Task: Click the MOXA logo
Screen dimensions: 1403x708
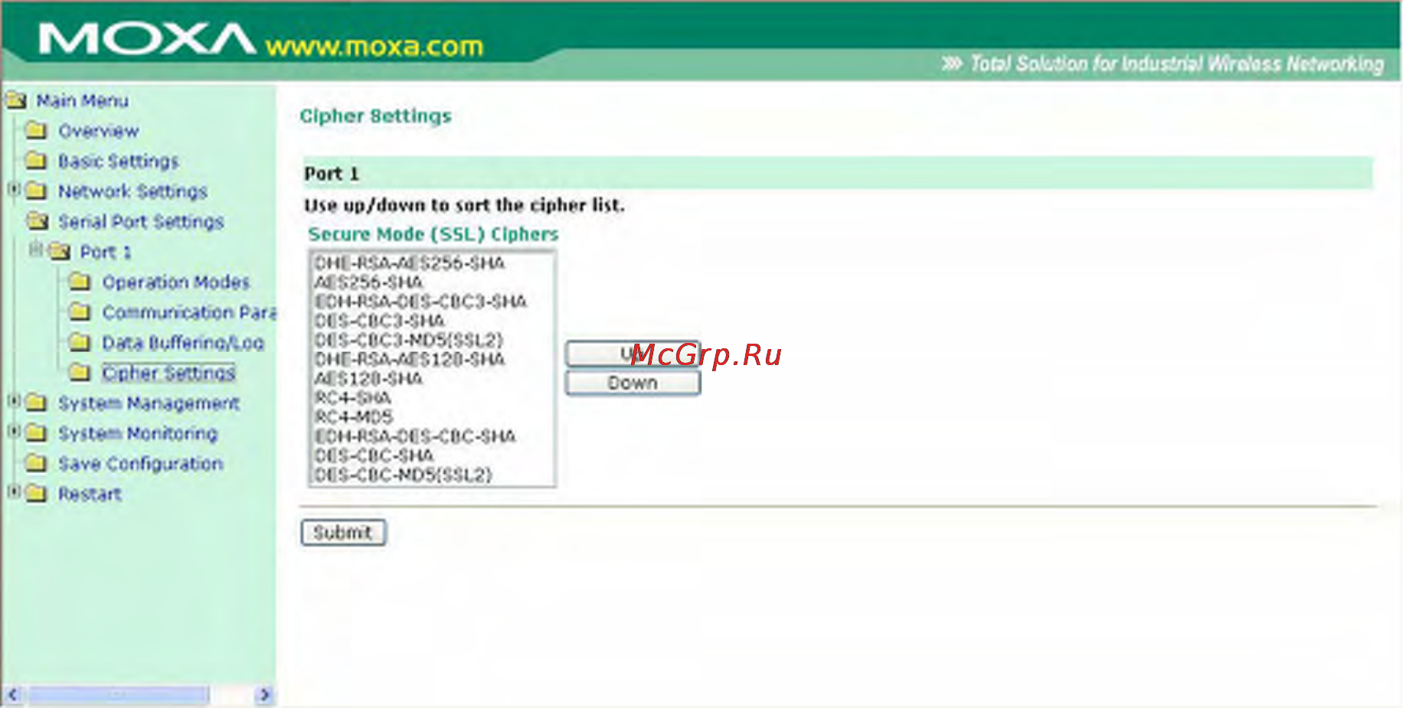Action: point(146,39)
